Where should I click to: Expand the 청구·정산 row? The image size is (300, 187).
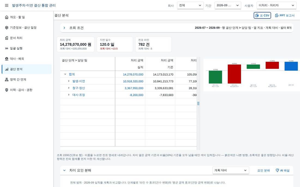[69, 88]
